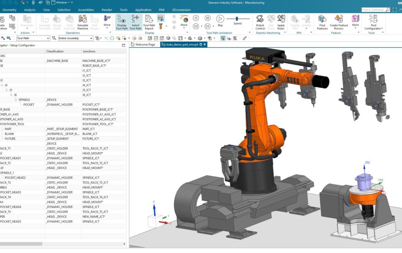Viewport: 402px width, 253px height.
Task: Adjust the animation Speed slider
Action: coord(237,19)
